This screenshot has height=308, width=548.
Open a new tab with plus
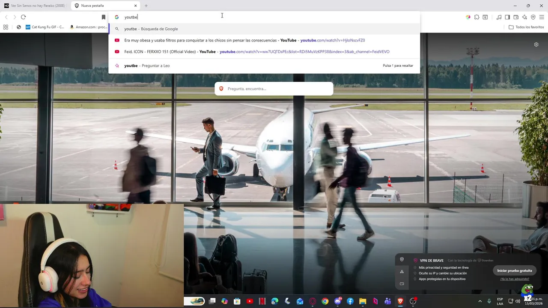click(x=146, y=6)
